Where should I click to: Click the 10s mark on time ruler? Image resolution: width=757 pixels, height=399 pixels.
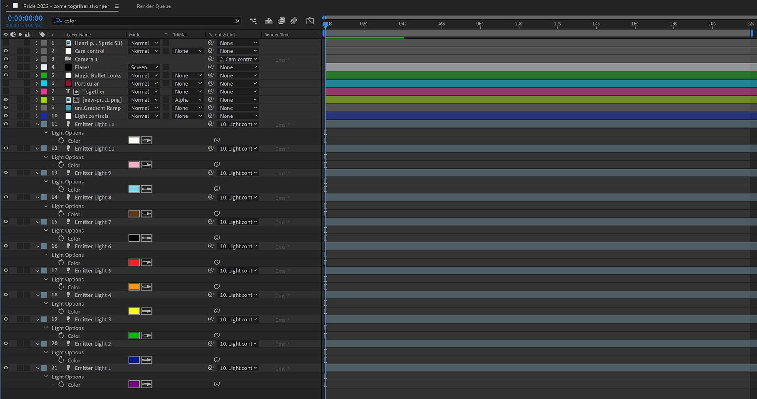click(x=518, y=24)
